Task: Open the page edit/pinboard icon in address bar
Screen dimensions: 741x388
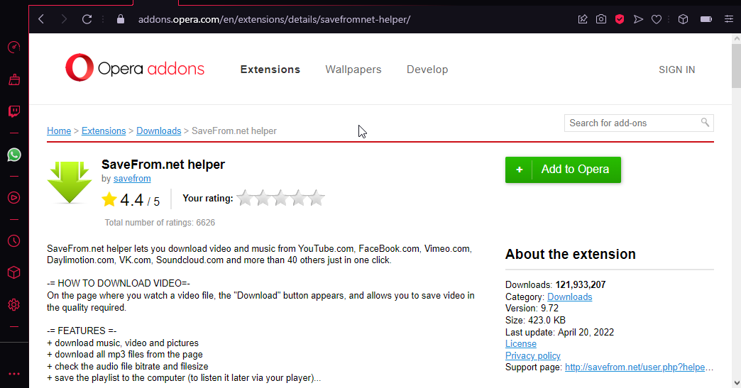Action: pos(583,19)
